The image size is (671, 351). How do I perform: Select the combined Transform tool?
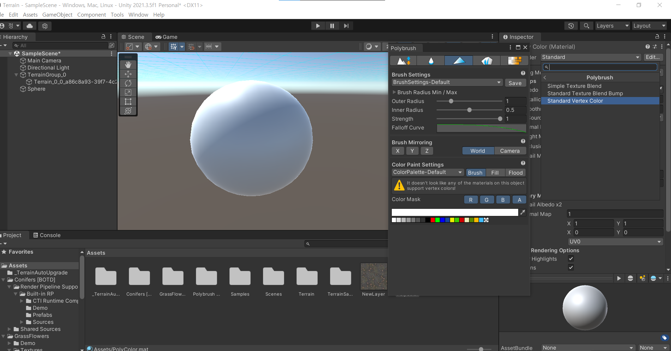[x=128, y=111]
